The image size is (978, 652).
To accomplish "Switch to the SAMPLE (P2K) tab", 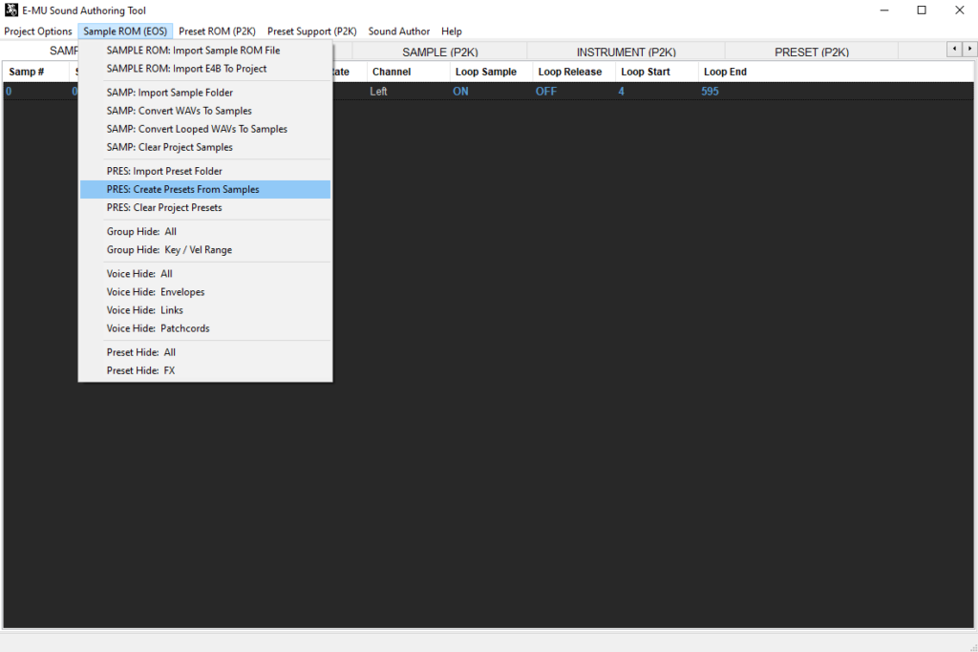I will coord(439,52).
